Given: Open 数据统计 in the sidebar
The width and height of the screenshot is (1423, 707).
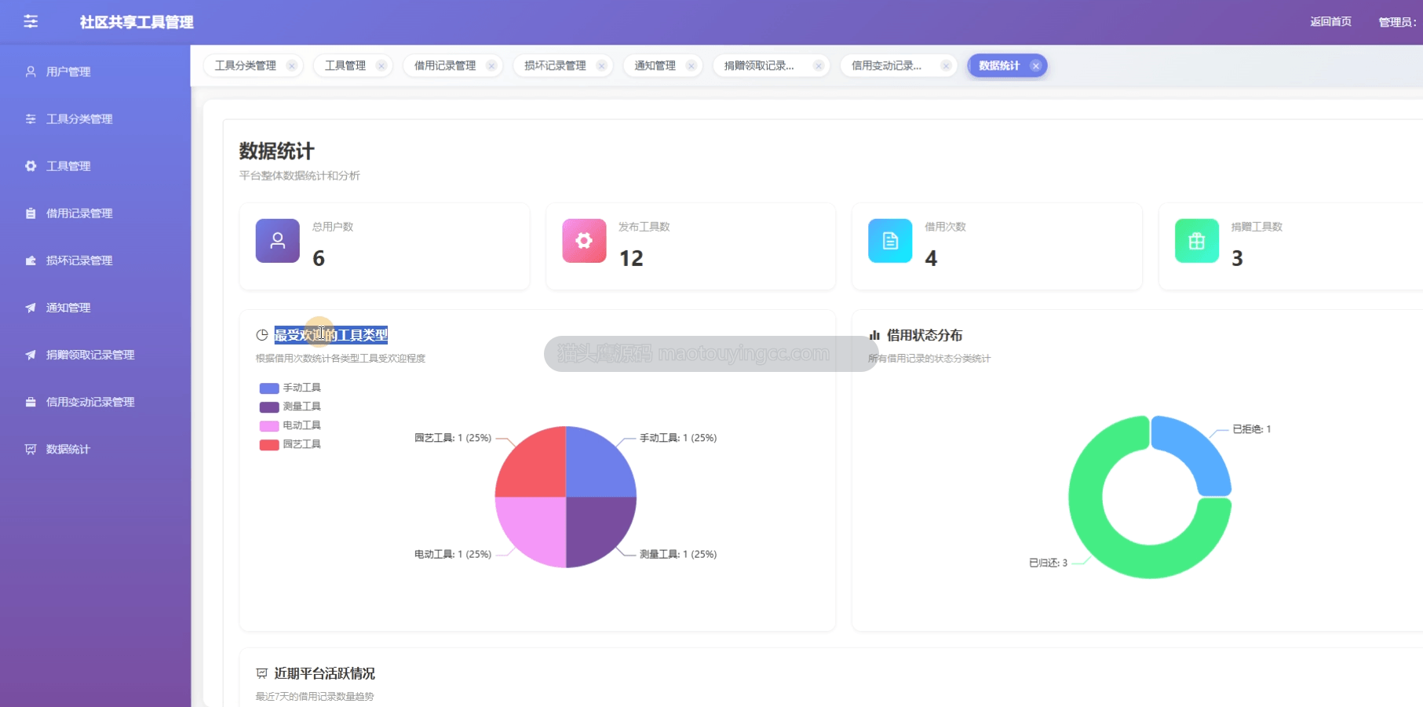Looking at the screenshot, I should pos(95,449).
